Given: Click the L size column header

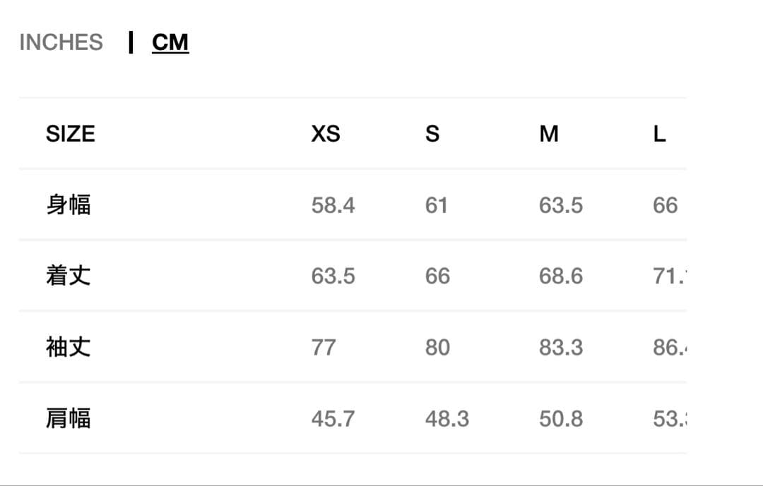Looking at the screenshot, I should point(659,133).
